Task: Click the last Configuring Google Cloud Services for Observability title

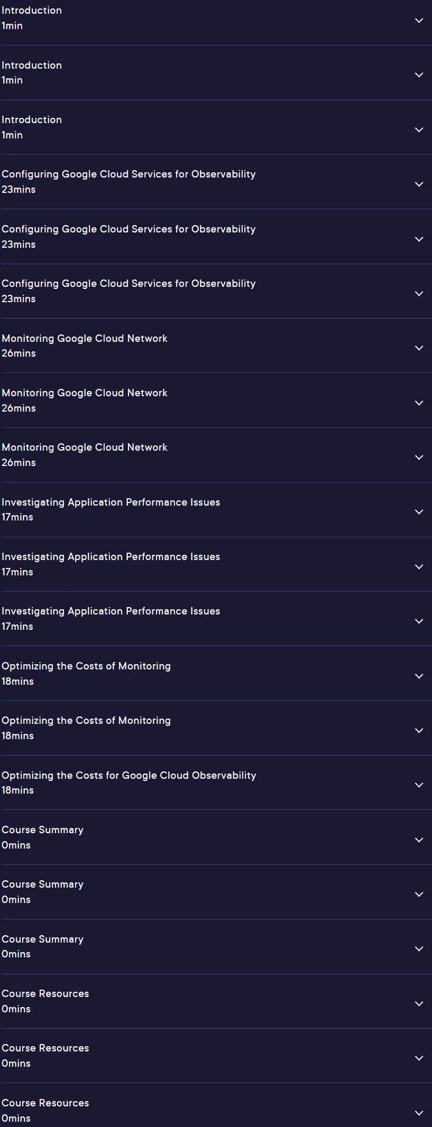Action: [x=128, y=283]
